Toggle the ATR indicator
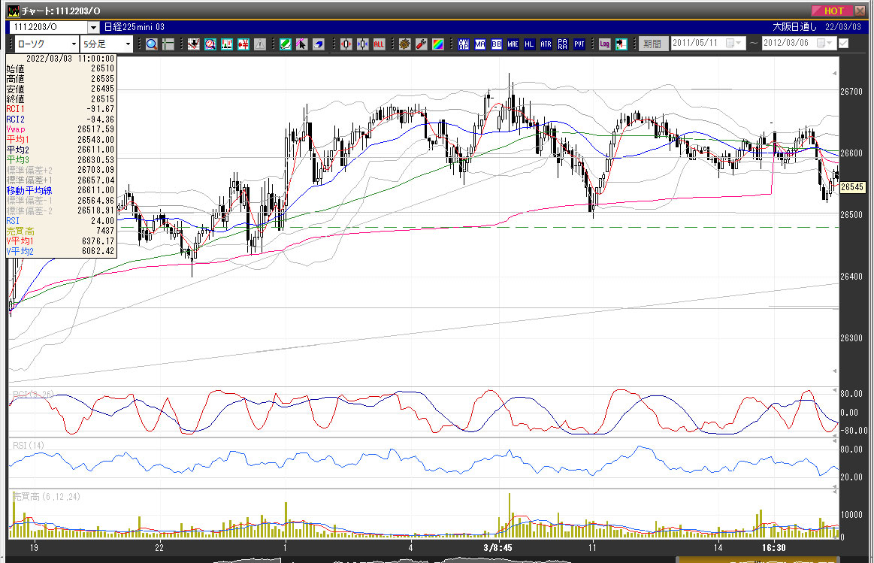 tap(546, 44)
